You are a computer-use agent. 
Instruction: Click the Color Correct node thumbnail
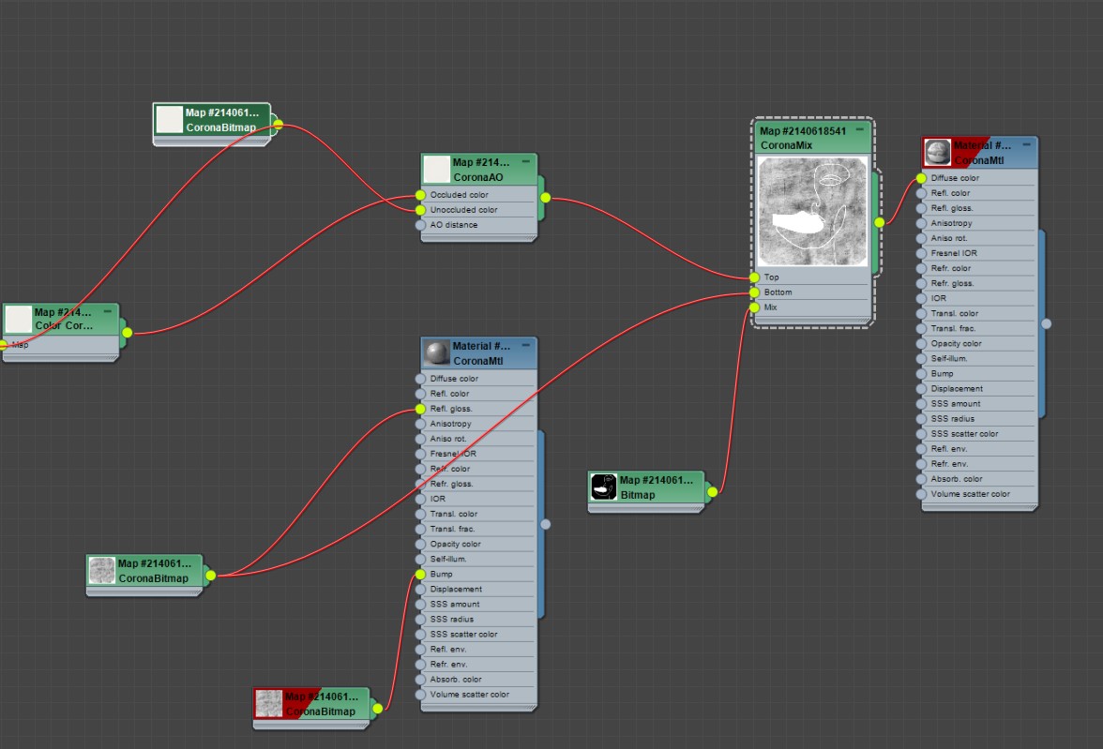[x=19, y=319]
